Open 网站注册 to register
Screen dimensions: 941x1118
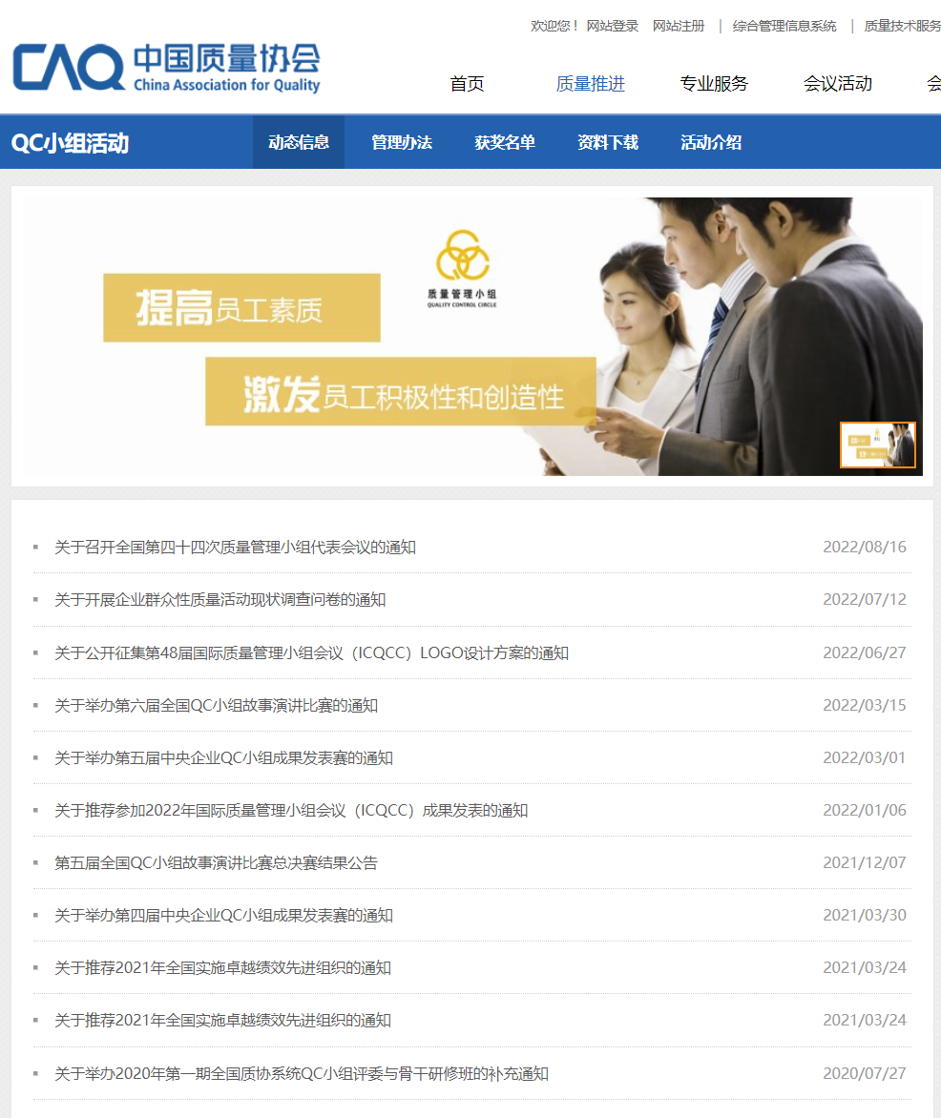(x=677, y=26)
